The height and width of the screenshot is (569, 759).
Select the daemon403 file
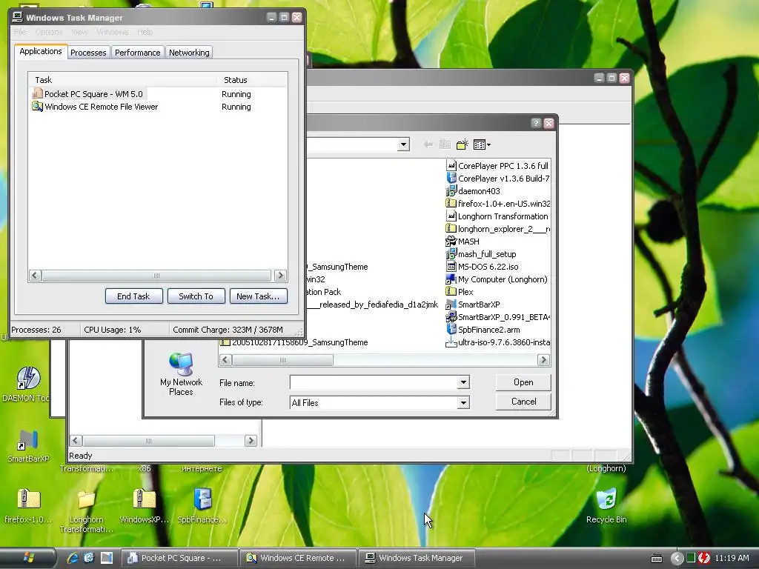473,190
